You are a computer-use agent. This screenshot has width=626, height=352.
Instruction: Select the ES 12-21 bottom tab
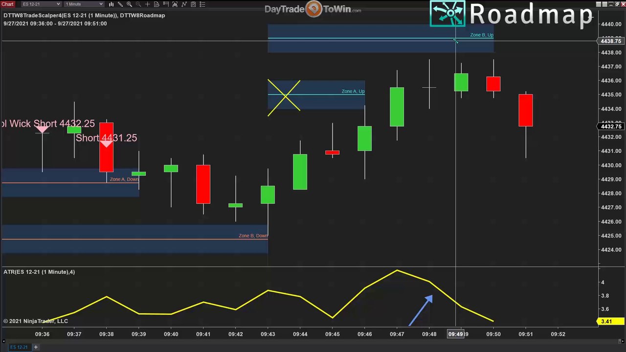(19, 347)
